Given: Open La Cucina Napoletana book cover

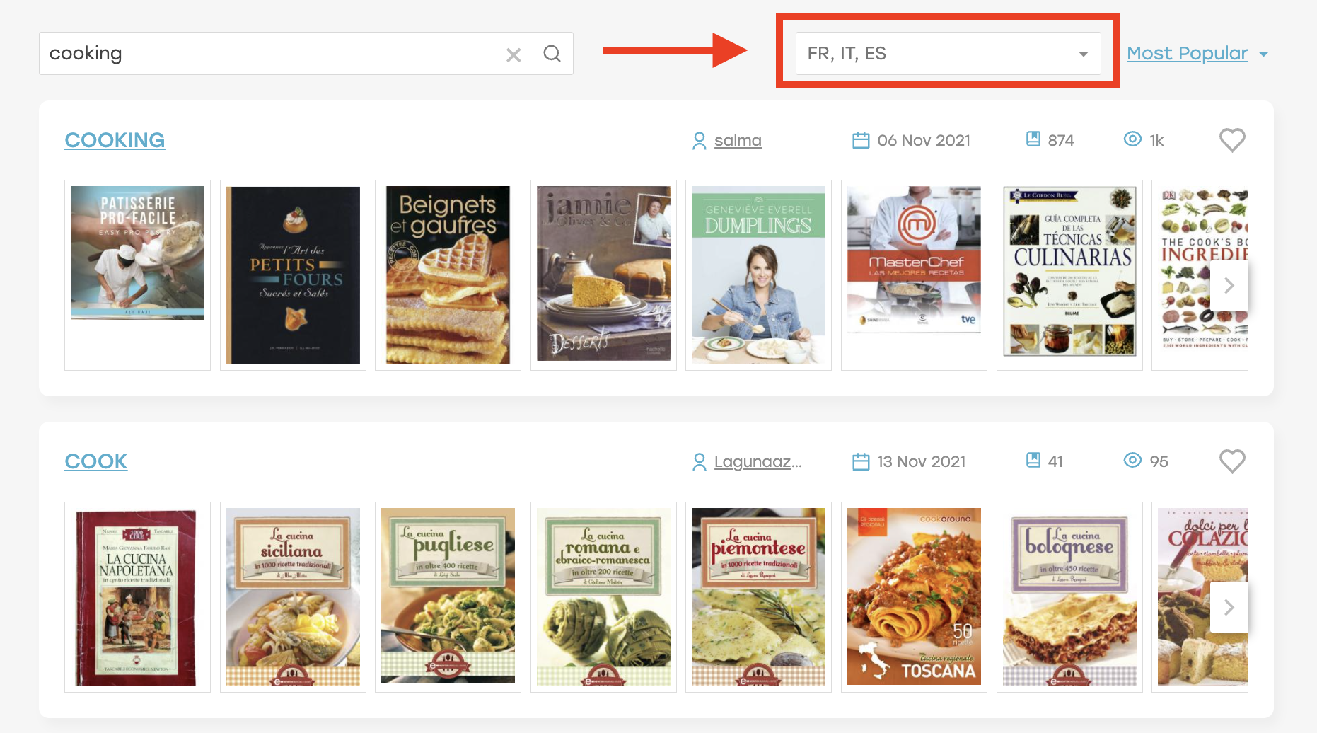Looking at the screenshot, I should coord(137,597).
